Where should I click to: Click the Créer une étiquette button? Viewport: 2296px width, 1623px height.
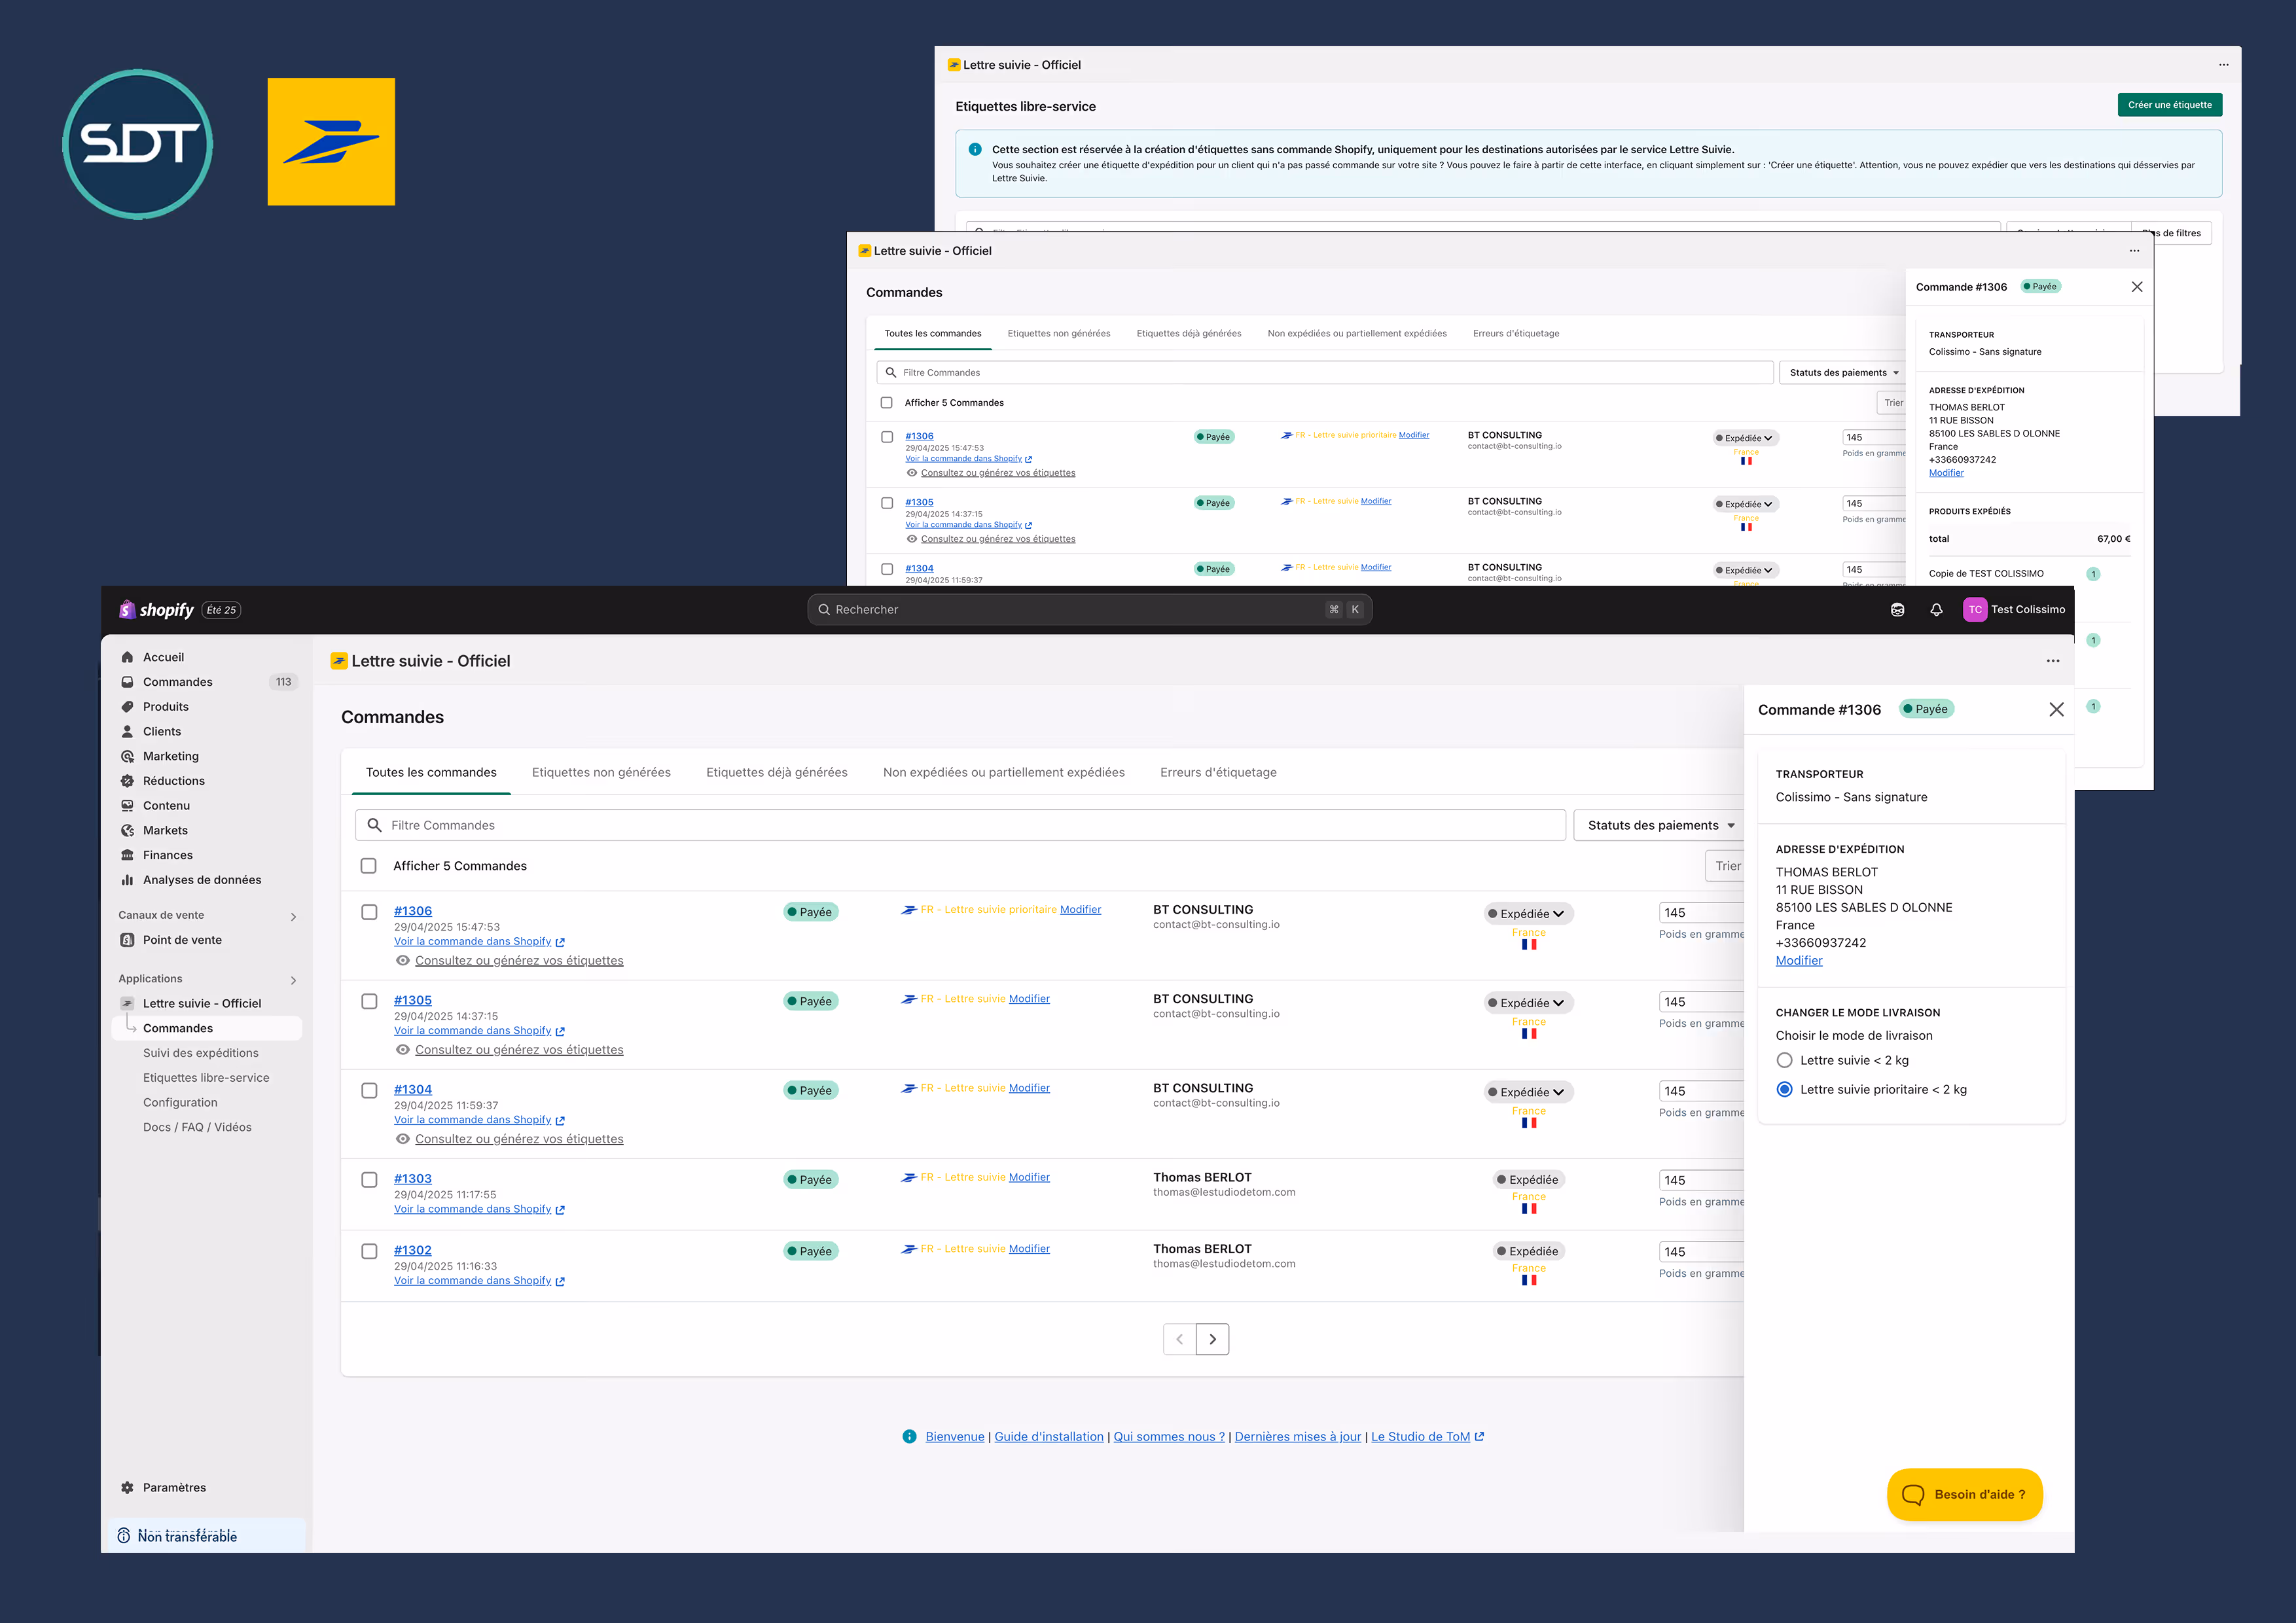(x=2169, y=104)
